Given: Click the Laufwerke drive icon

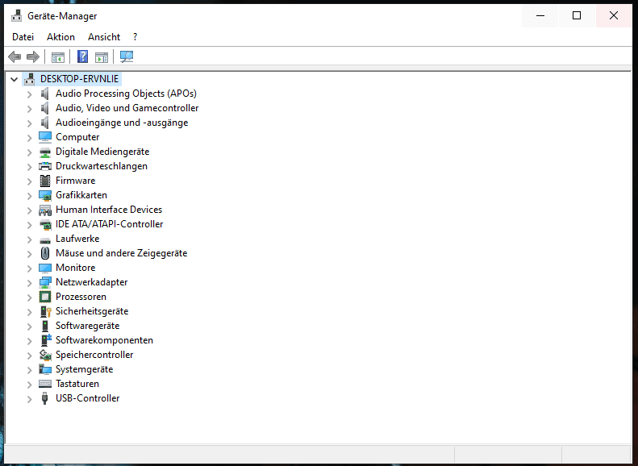Looking at the screenshot, I should pos(45,240).
